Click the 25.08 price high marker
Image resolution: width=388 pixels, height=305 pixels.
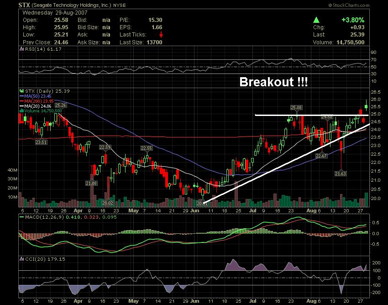pos(296,108)
